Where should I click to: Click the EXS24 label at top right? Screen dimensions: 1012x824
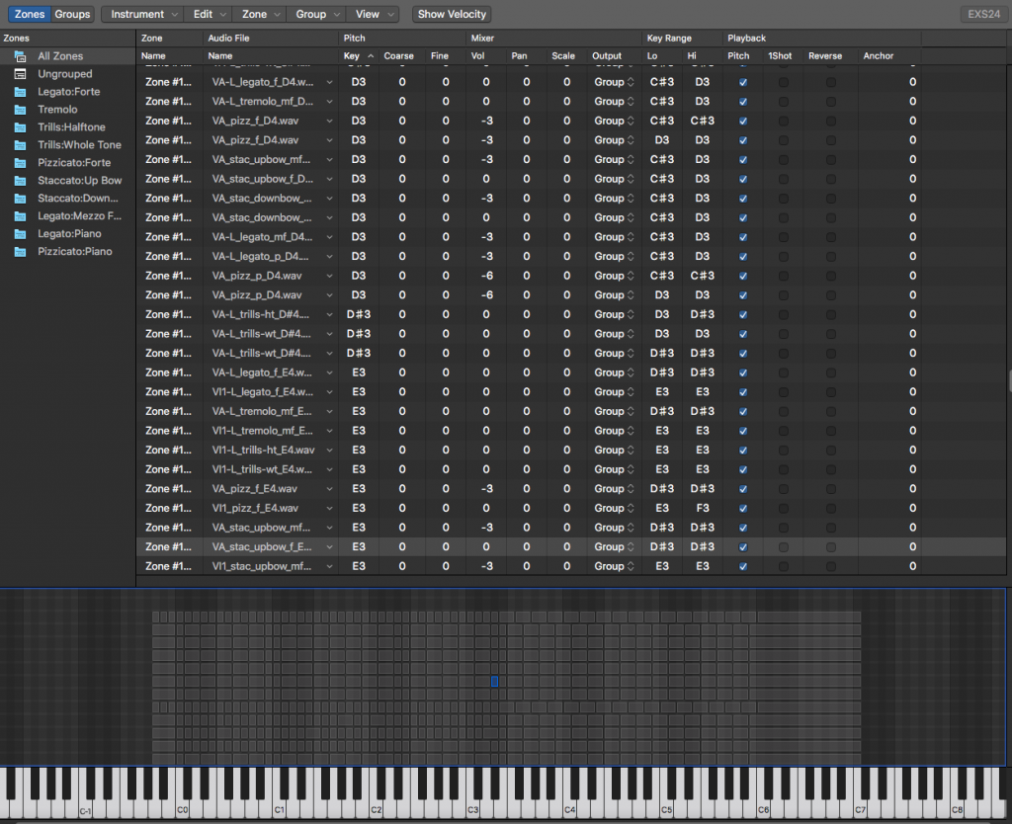click(x=984, y=14)
